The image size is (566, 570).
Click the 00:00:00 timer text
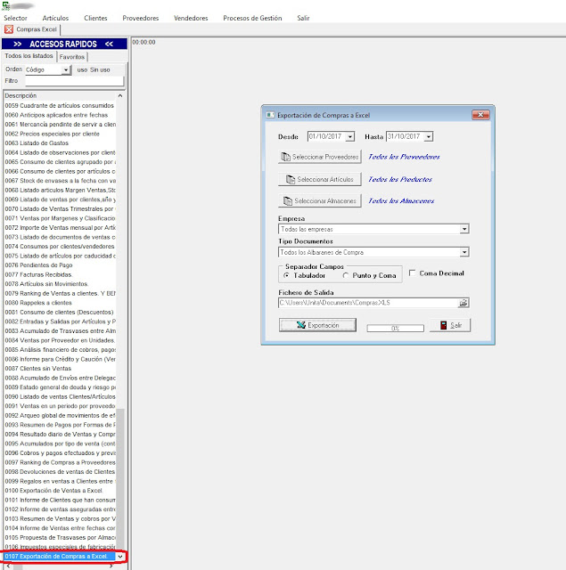point(144,42)
